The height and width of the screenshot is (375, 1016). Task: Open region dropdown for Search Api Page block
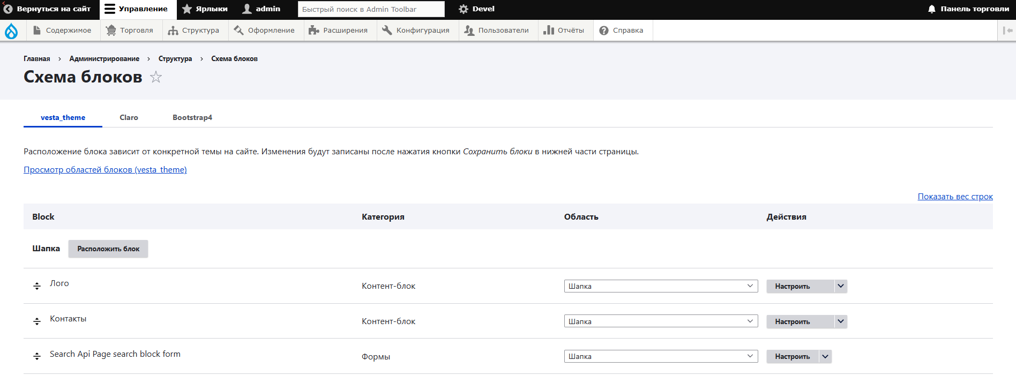[661, 356]
